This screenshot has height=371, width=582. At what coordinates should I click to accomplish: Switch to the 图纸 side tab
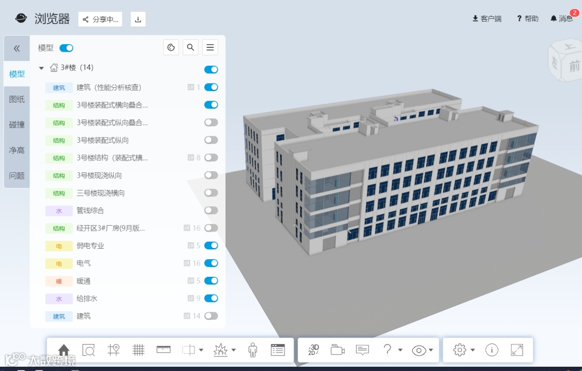tap(17, 99)
